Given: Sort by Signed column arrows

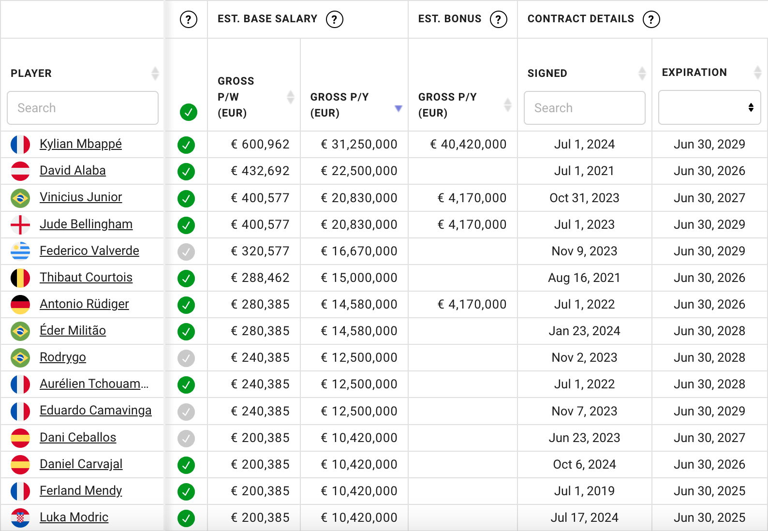Looking at the screenshot, I should click(x=642, y=74).
